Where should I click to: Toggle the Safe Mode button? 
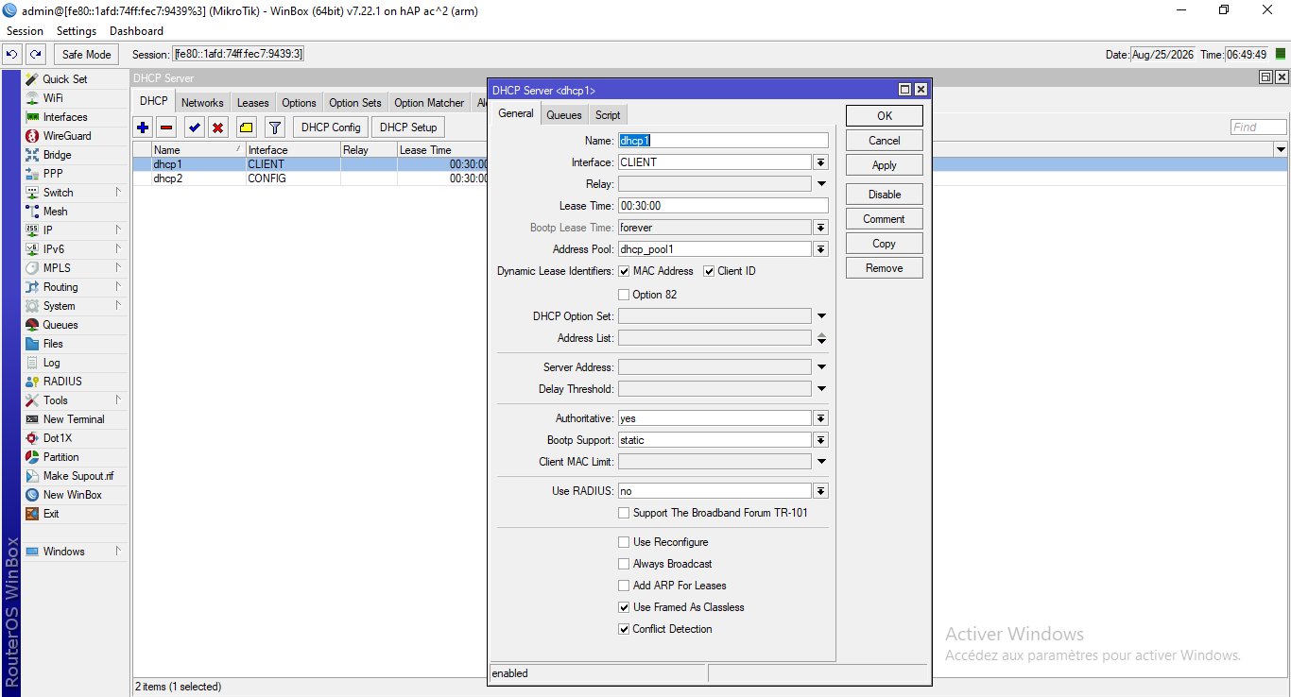point(87,54)
